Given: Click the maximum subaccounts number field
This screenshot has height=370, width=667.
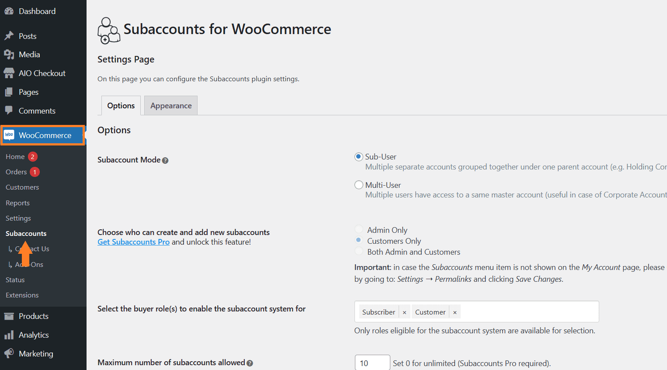Looking at the screenshot, I should (372, 363).
